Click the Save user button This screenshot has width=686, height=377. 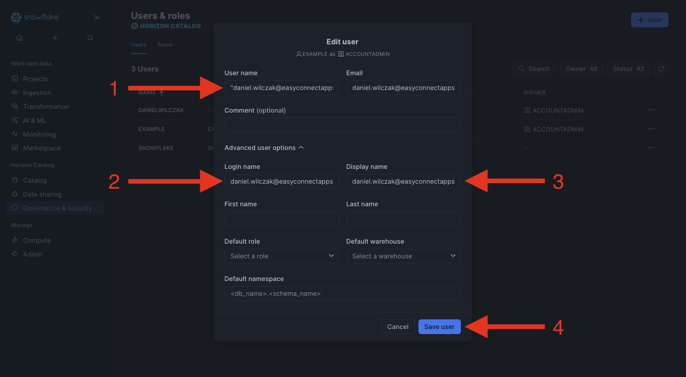(439, 327)
